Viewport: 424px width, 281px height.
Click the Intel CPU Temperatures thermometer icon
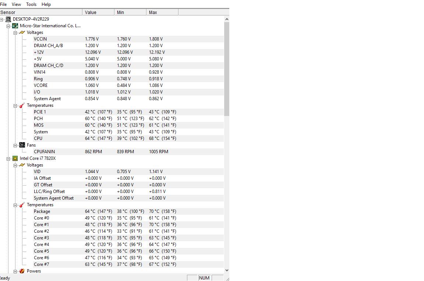point(22,205)
